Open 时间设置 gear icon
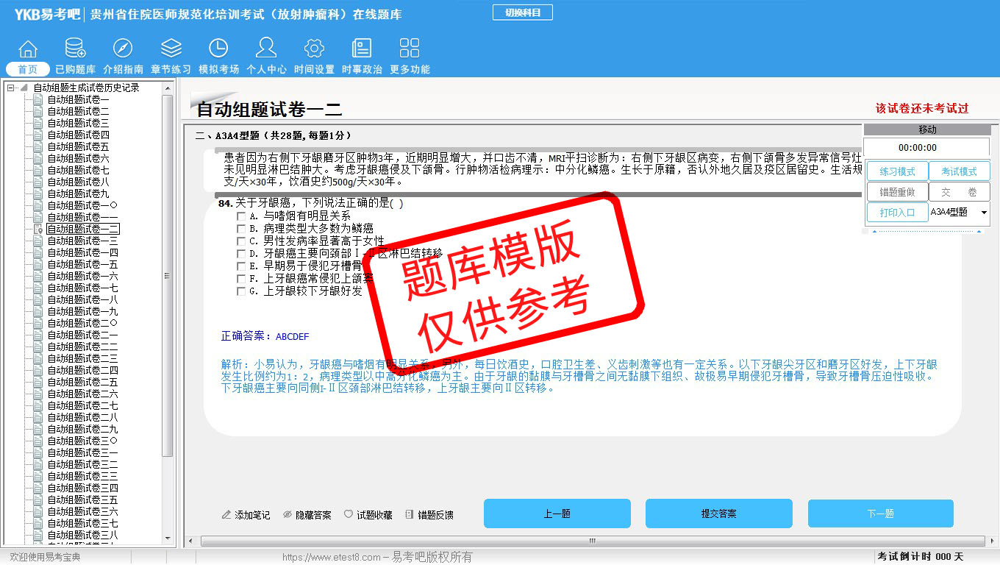The height and width of the screenshot is (565, 1000). 314,49
